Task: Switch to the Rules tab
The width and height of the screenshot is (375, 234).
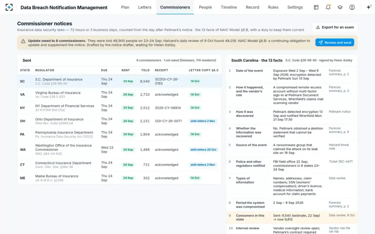Action: (x=273, y=7)
